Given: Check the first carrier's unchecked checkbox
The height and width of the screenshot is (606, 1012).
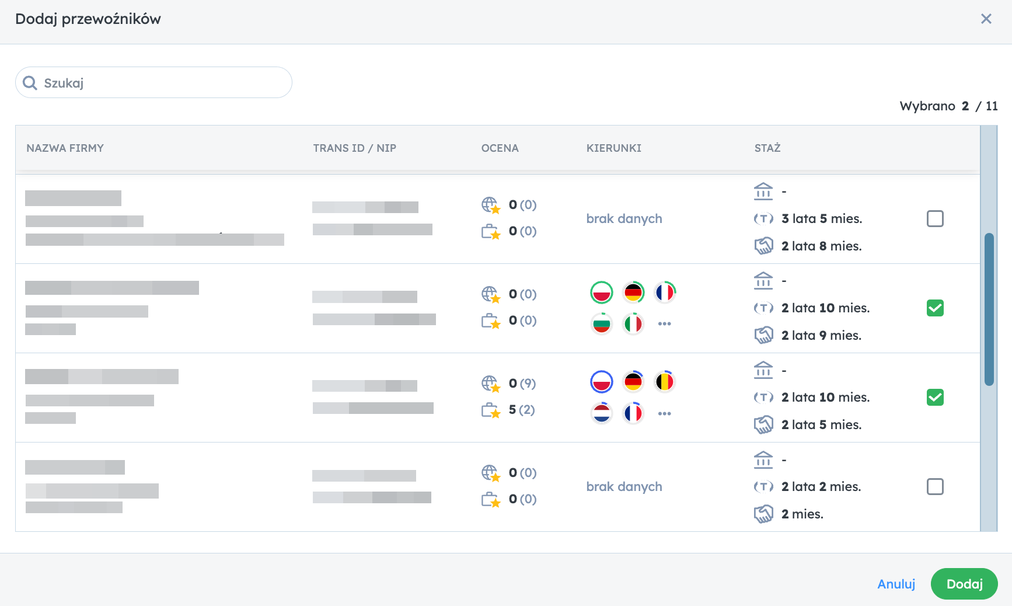Looking at the screenshot, I should tap(935, 219).
